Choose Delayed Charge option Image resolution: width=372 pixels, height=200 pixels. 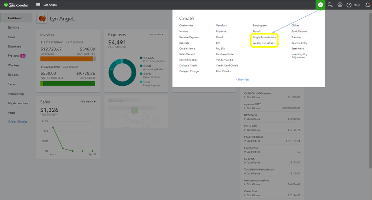click(189, 71)
